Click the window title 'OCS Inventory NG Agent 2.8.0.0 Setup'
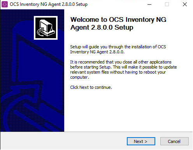Viewport: 193px width, 150px height. point(49,4)
